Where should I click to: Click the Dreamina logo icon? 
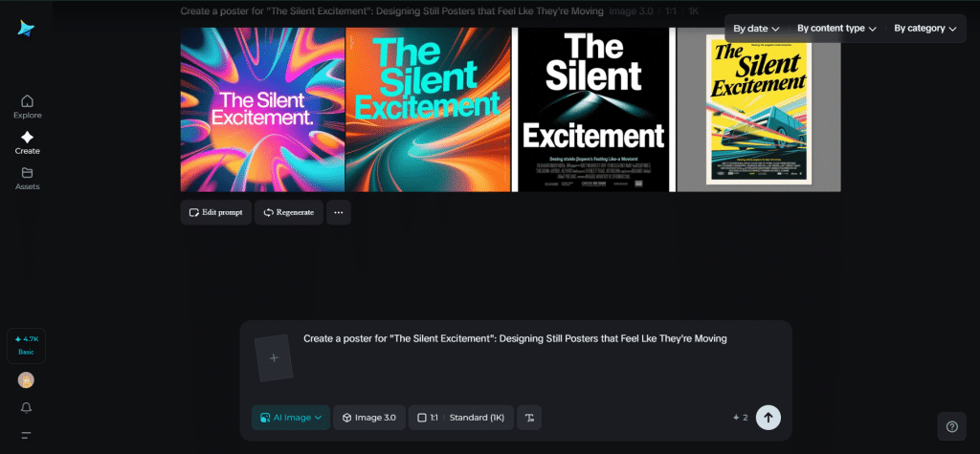tap(26, 30)
